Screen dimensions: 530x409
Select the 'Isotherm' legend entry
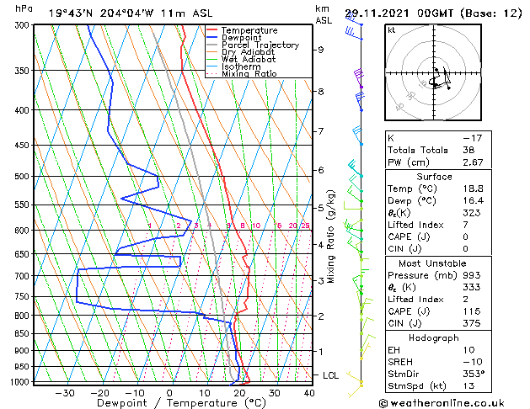tap(241, 66)
